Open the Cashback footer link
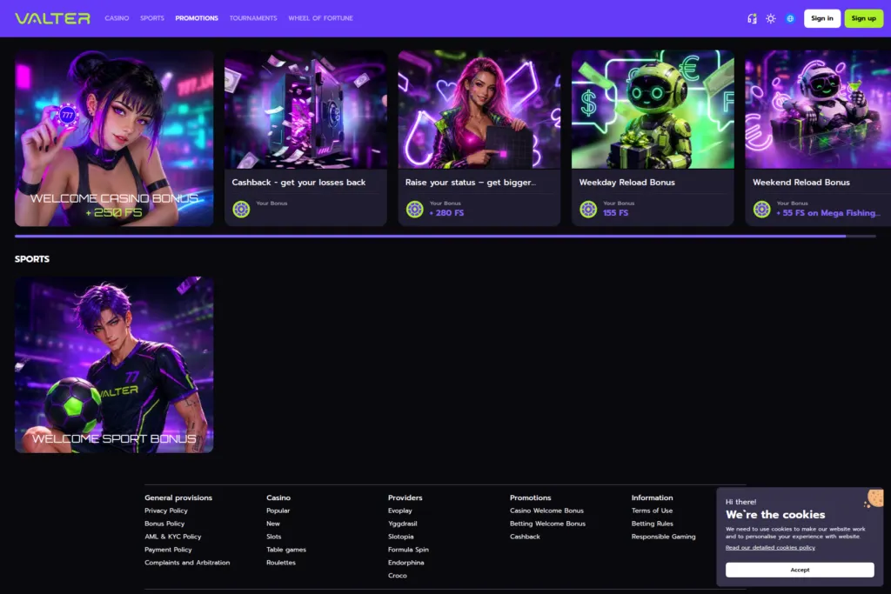 [525, 537]
